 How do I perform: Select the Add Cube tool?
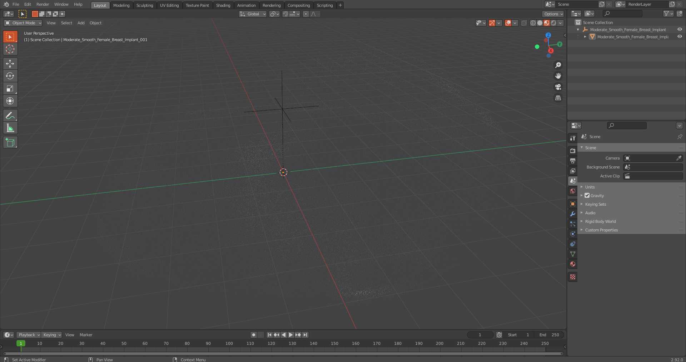[x=10, y=142]
